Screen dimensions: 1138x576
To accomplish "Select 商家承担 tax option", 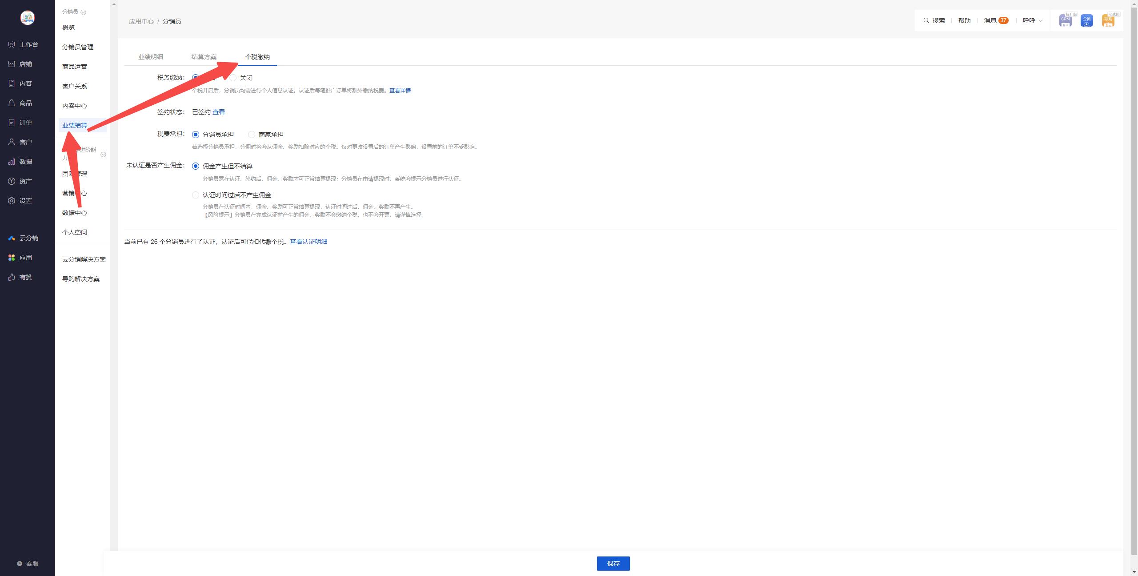I will (x=252, y=135).
